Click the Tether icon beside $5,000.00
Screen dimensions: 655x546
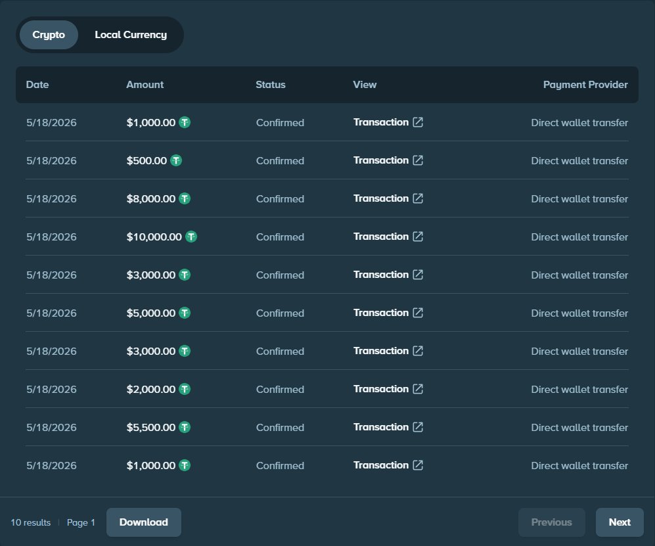(185, 313)
